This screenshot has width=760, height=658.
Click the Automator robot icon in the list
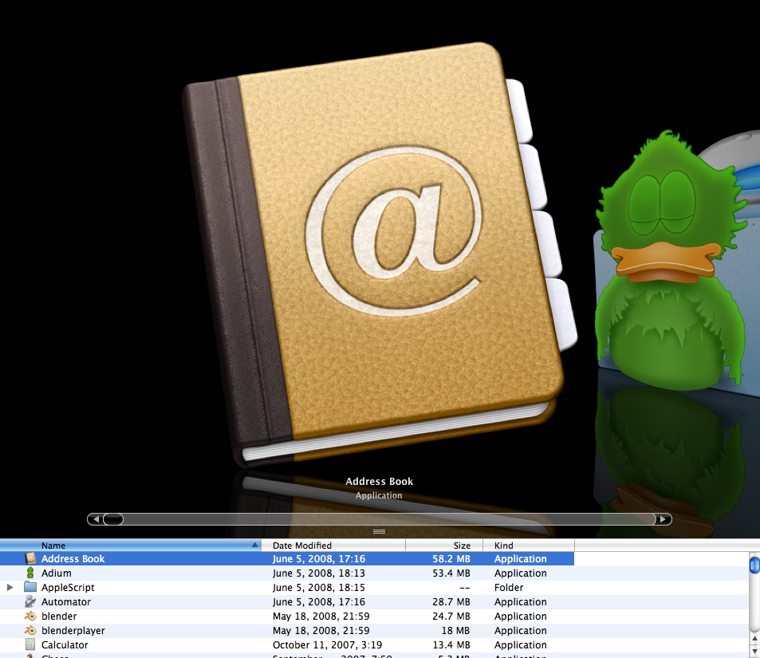[30, 601]
